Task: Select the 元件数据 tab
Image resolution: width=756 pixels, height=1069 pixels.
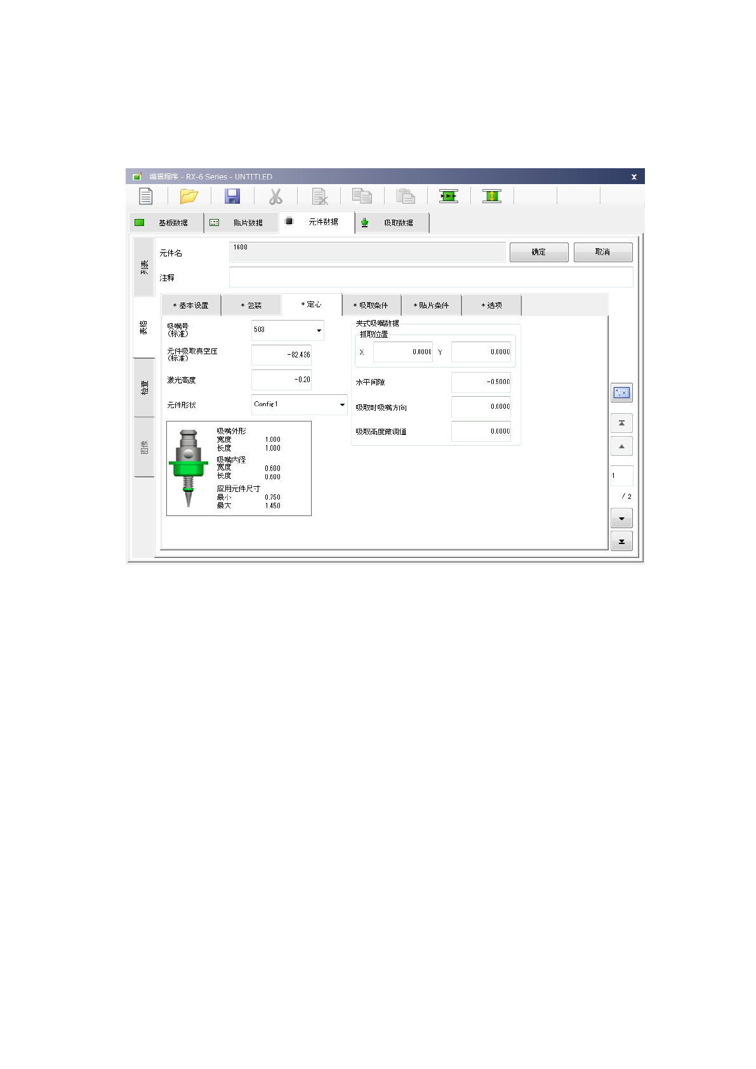Action: 317,222
